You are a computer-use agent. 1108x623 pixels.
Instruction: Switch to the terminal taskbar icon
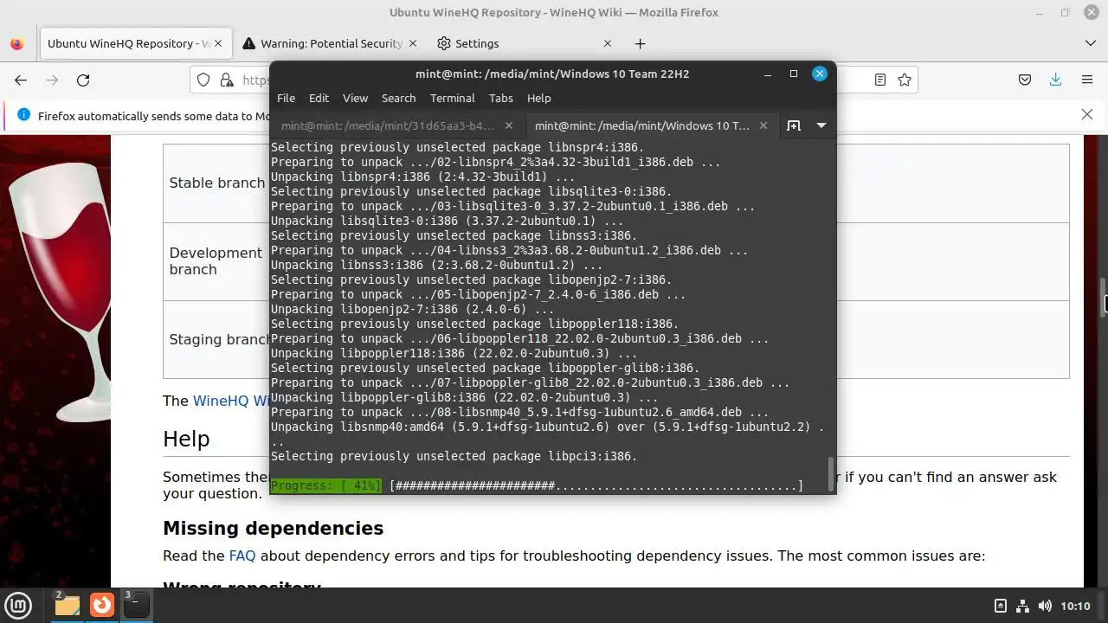[x=137, y=605]
